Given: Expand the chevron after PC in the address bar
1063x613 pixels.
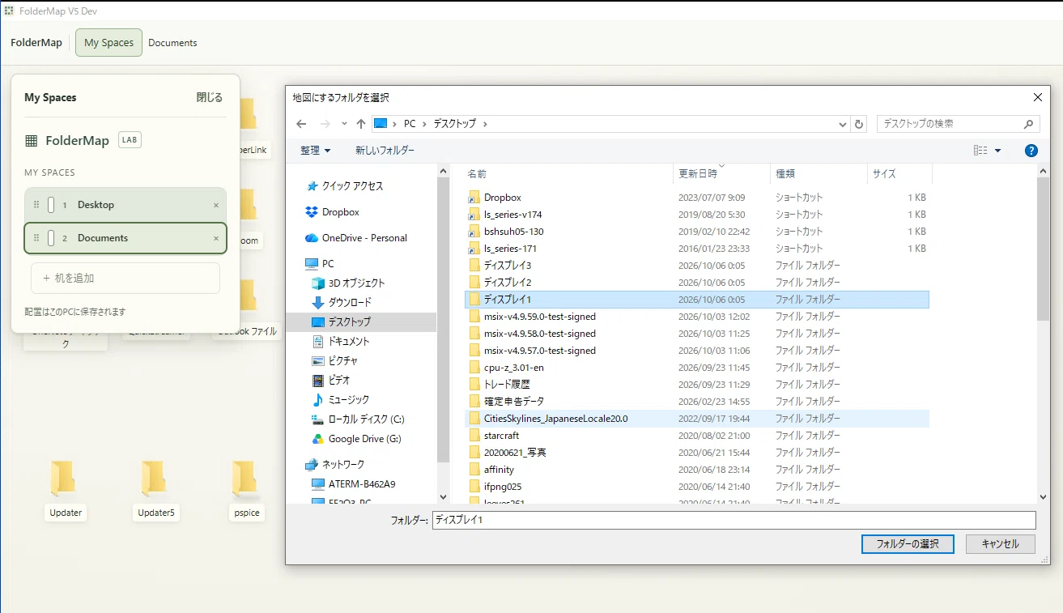Looking at the screenshot, I should coord(424,124).
